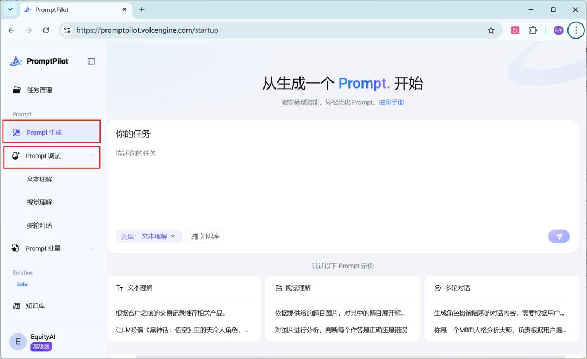Screen dimensions: 587x359
Task: Click the translate extension icon
Action: coord(515,30)
